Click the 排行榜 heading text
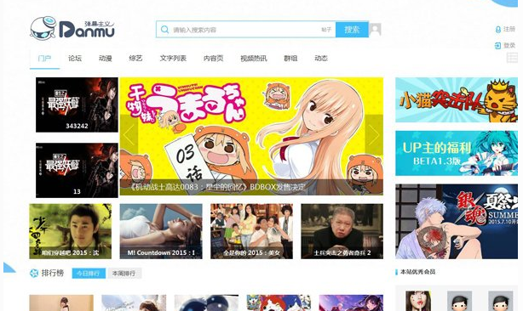The width and height of the screenshot is (523, 311). tap(53, 274)
